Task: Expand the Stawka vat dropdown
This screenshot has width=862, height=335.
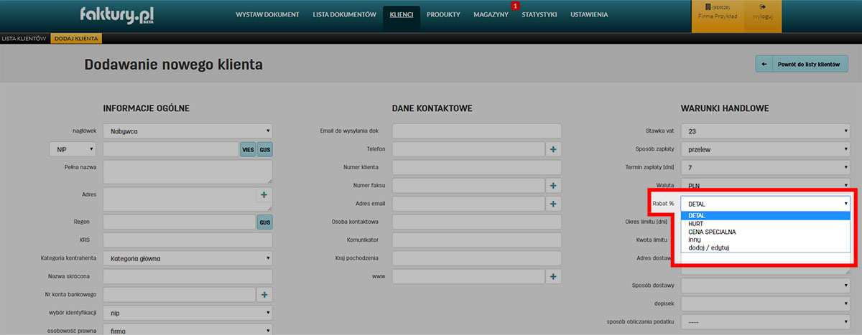Action: pyautogui.click(x=765, y=131)
